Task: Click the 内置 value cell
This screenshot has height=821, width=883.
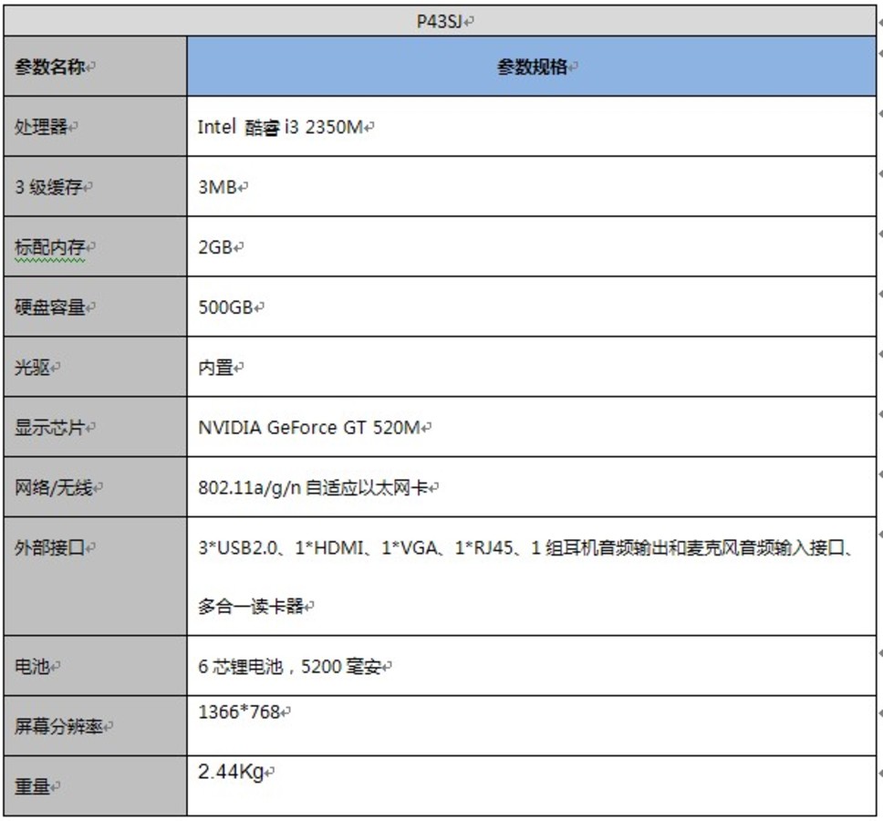Action: pyautogui.click(x=217, y=366)
